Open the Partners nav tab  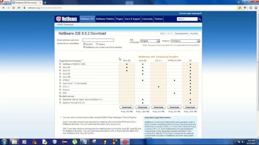click(x=159, y=19)
